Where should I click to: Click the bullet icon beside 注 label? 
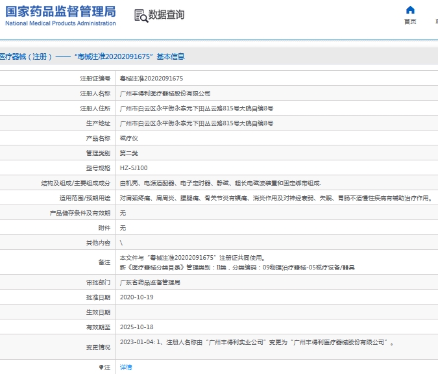pos(101,368)
